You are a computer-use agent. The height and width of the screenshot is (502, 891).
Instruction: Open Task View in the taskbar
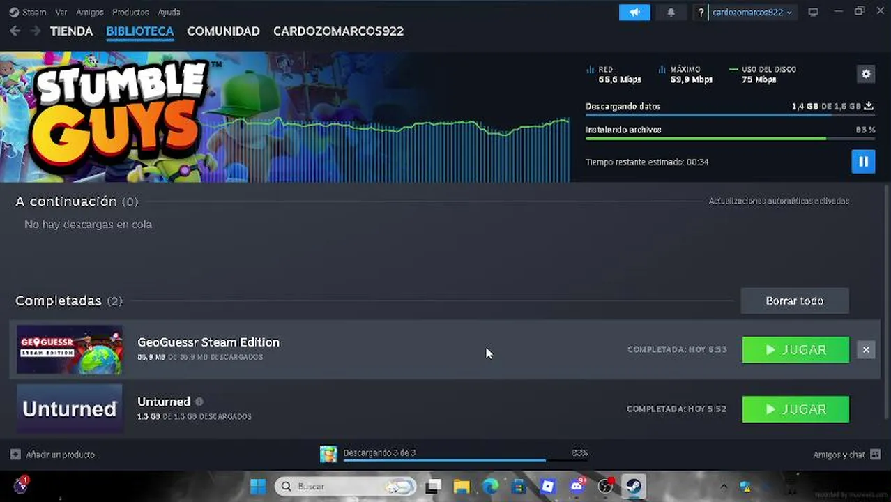click(434, 486)
